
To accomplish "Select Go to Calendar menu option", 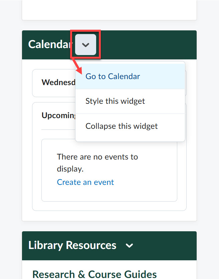I will [x=113, y=76].
